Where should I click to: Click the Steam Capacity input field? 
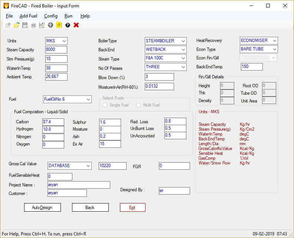(x=56, y=50)
